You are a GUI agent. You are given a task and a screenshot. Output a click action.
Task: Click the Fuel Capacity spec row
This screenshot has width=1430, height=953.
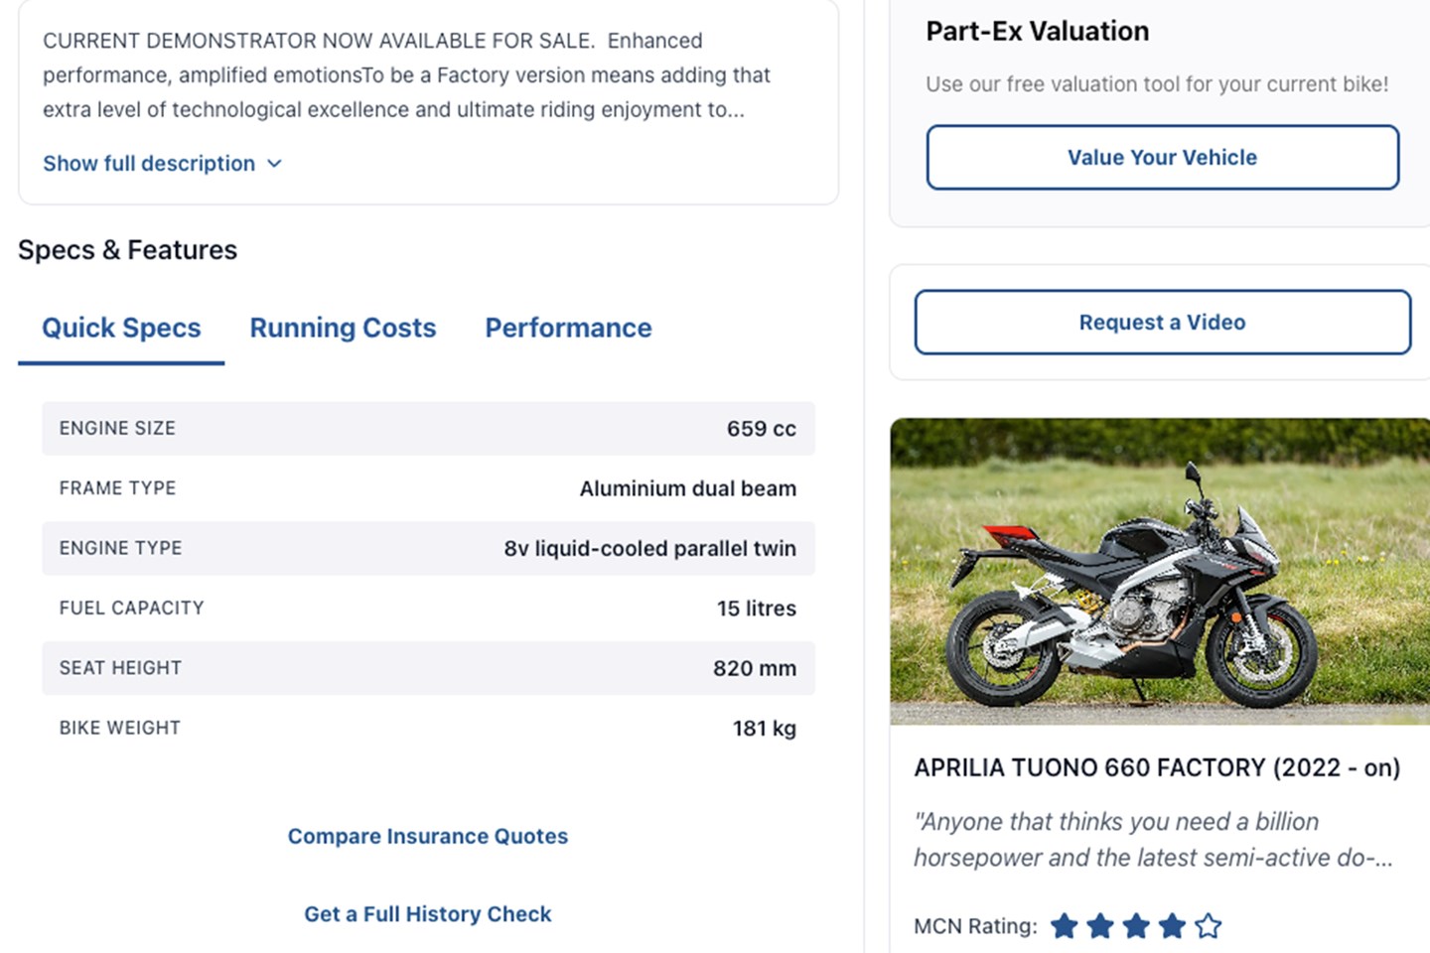coord(428,609)
